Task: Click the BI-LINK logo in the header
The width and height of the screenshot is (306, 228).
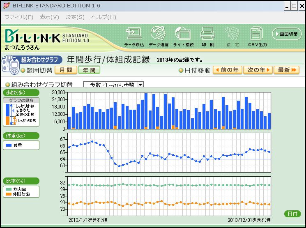Action: tap(32, 38)
